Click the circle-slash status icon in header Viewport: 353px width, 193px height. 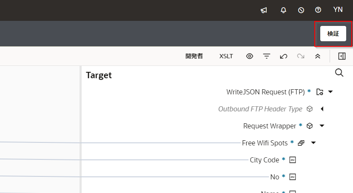pos(301,10)
